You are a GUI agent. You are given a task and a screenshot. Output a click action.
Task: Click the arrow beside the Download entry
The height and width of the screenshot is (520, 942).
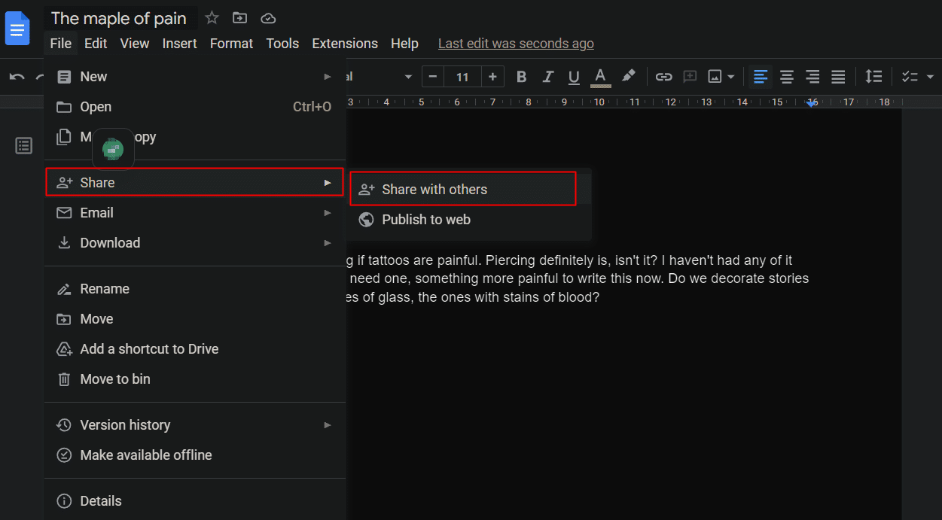point(327,243)
